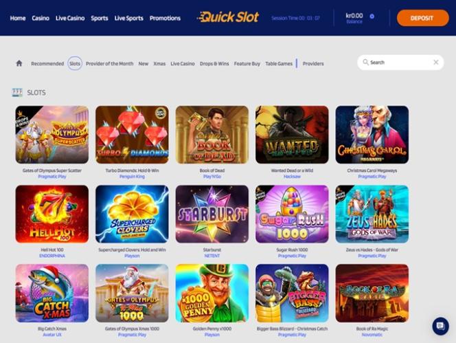Open the live chat bubble icon

[440, 326]
